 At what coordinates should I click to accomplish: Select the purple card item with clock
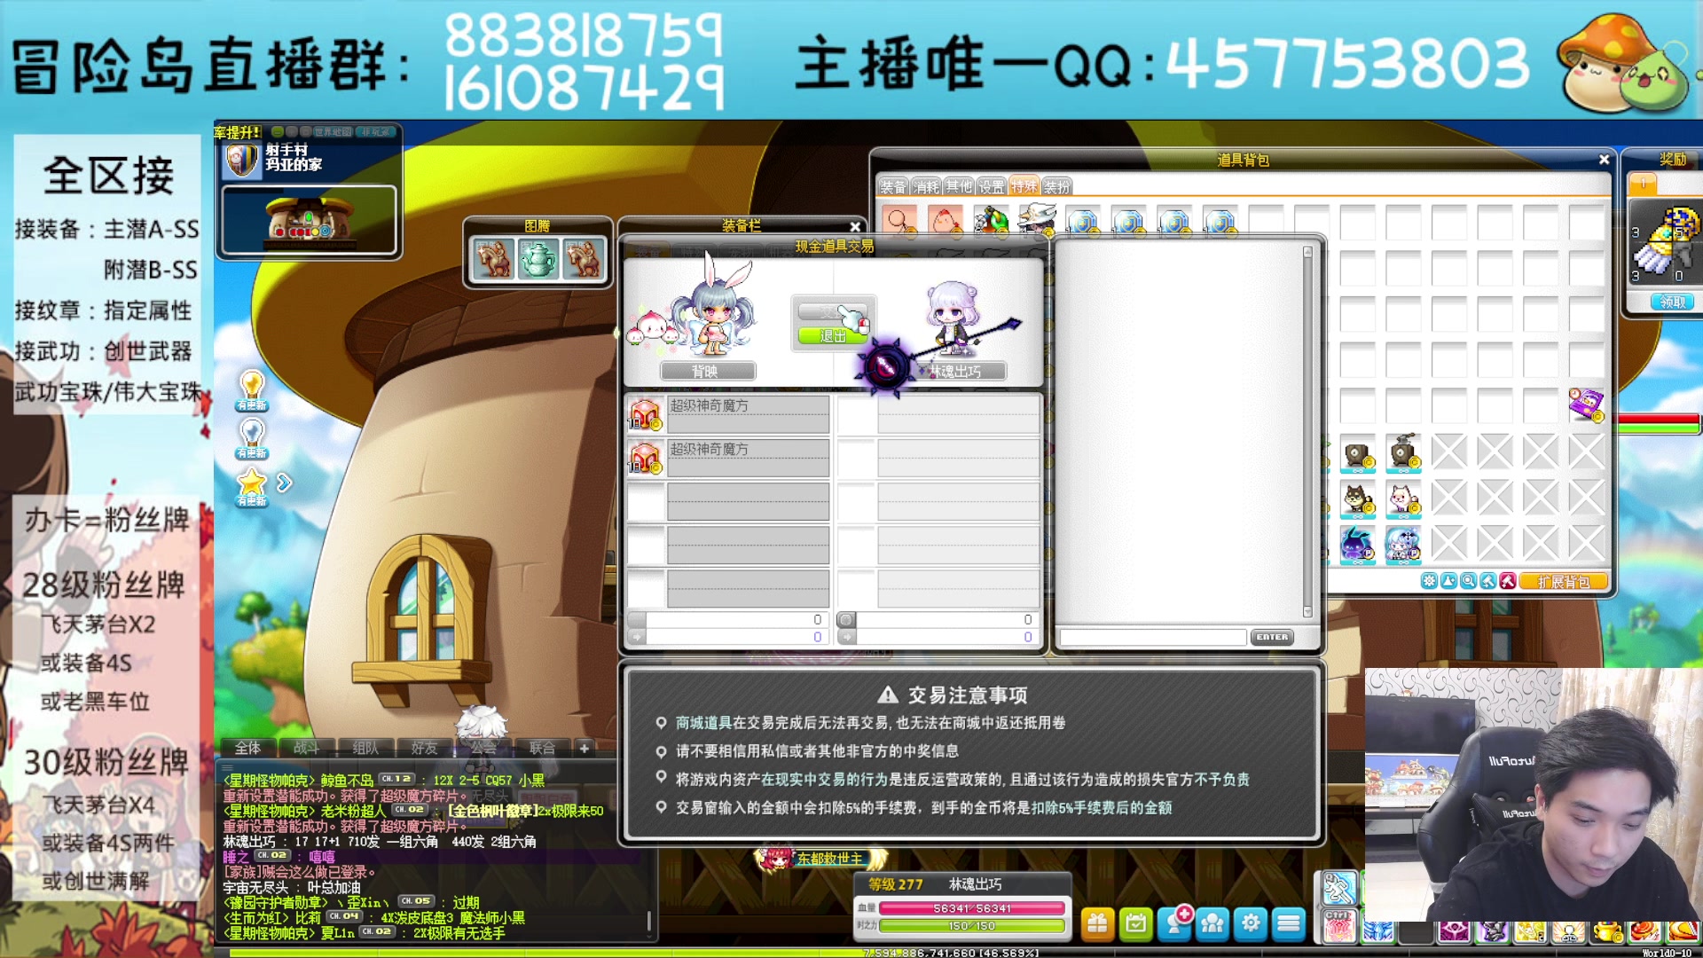1586,404
